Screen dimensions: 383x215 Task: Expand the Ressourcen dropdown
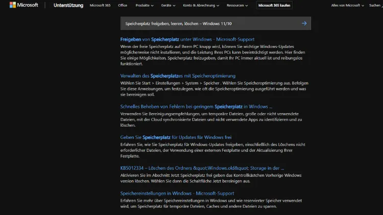237,5
